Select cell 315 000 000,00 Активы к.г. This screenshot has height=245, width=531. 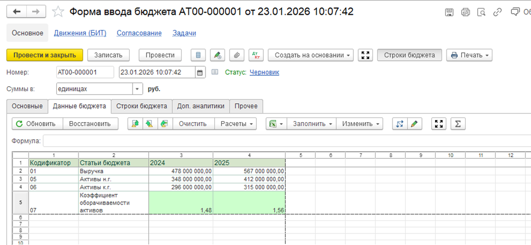pos(249,187)
